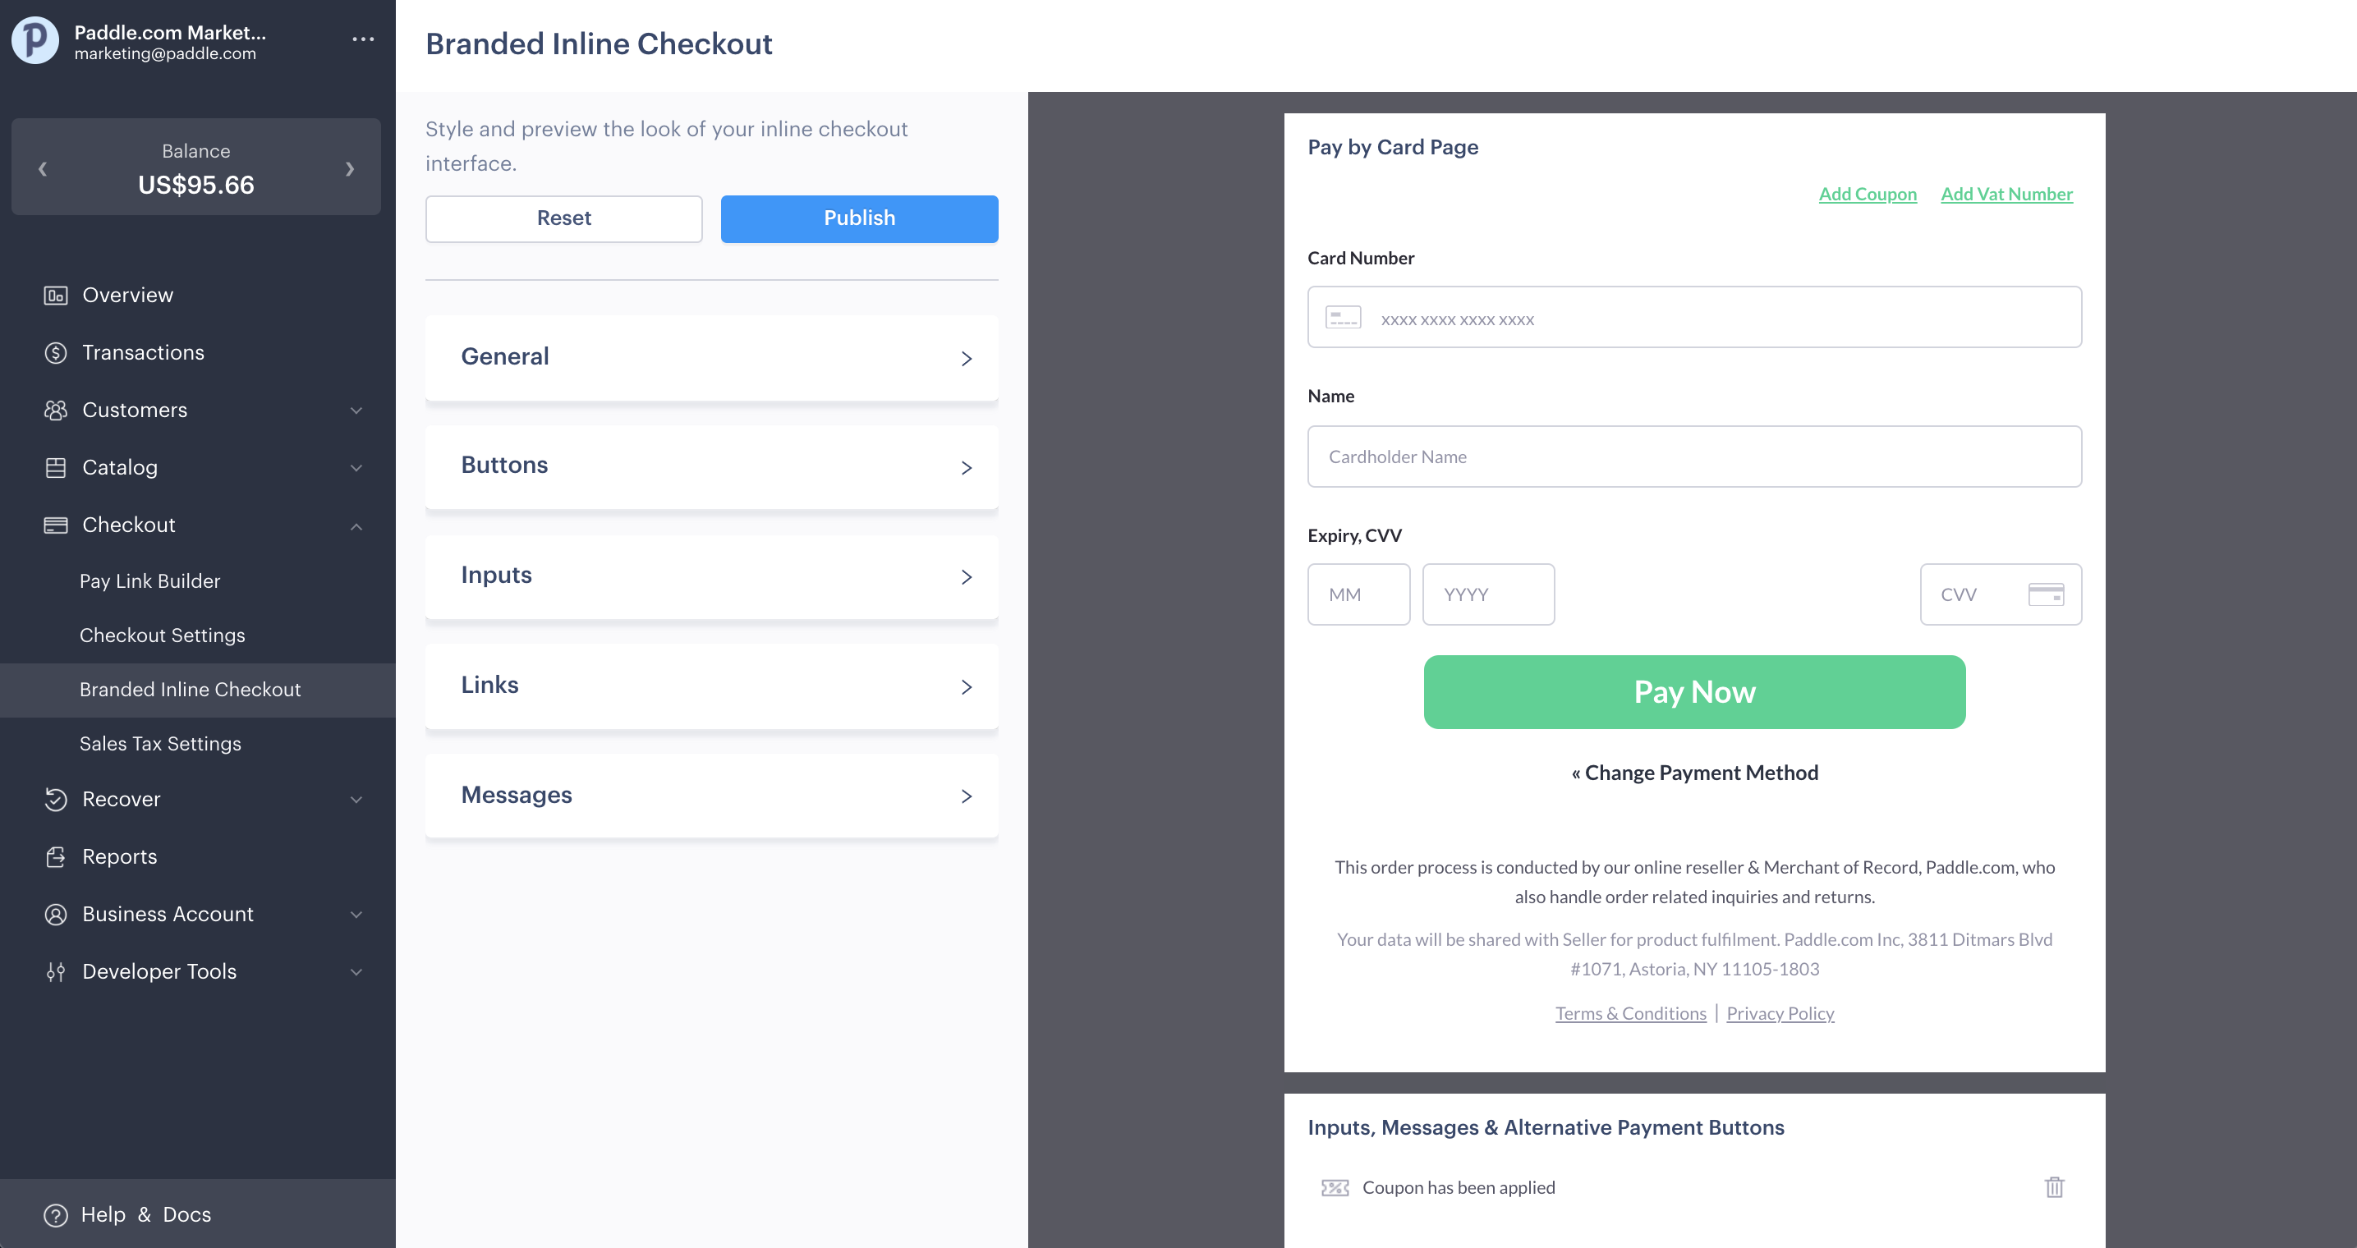The image size is (2357, 1248).
Task: Delete the applied coupon via trash icon
Action: coord(2055,1186)
